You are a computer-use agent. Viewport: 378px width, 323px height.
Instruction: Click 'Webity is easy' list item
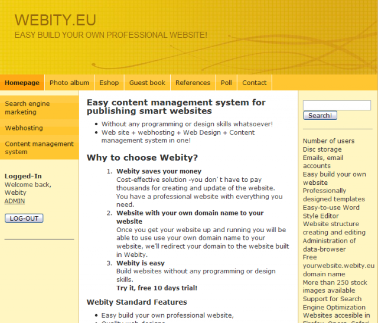pos(141,263)
